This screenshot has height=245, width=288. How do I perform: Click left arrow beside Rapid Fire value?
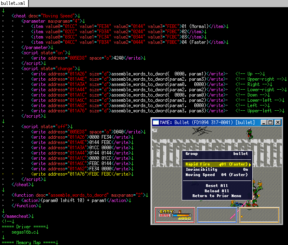pyautogui.click(x=220, y=164)
